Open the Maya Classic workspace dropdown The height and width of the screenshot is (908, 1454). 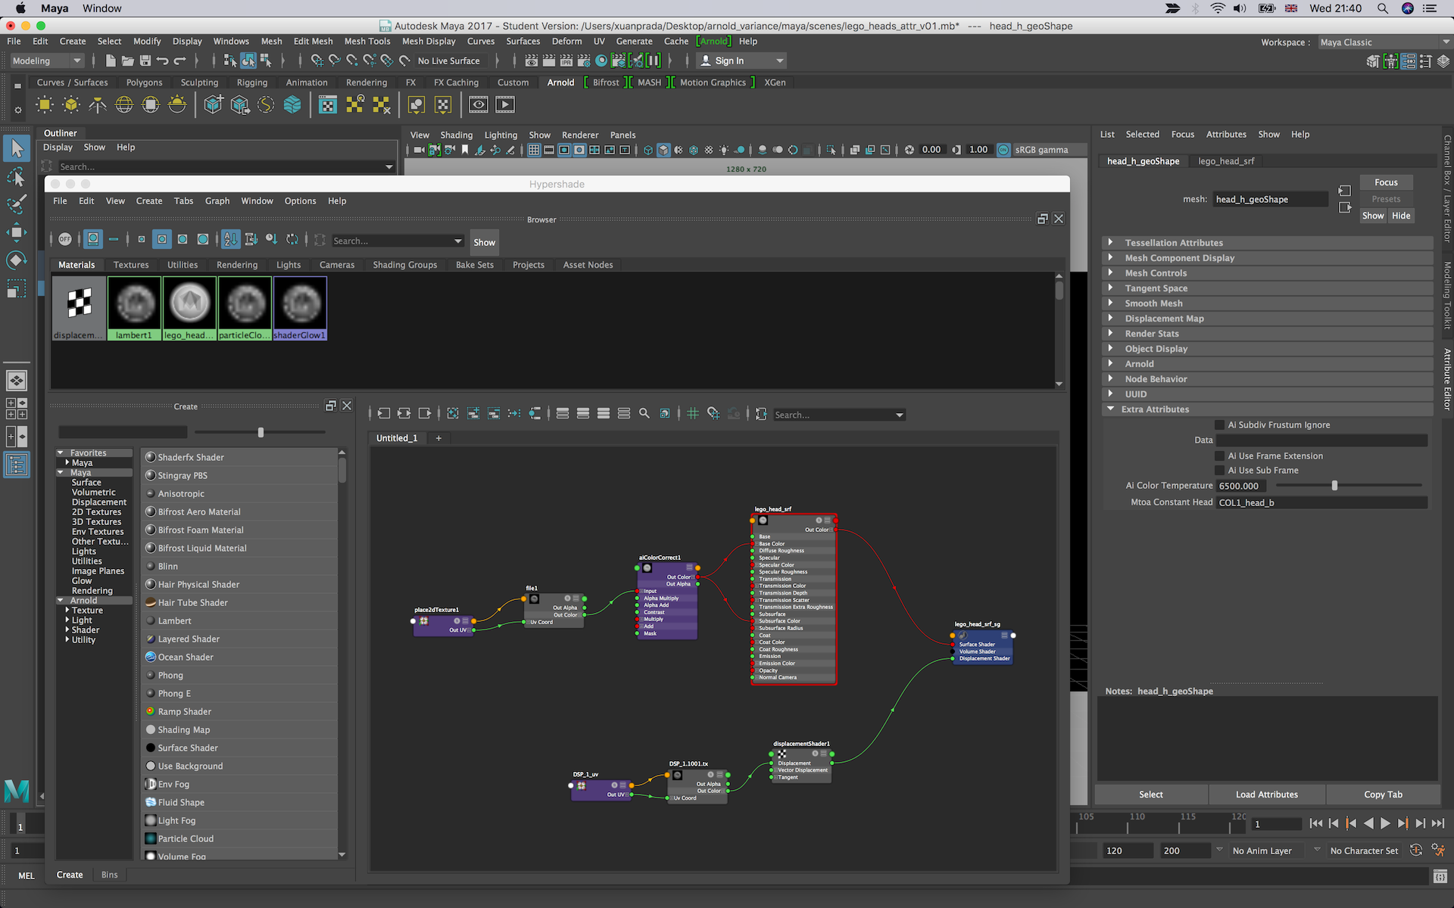click(x=1384, y=42)
